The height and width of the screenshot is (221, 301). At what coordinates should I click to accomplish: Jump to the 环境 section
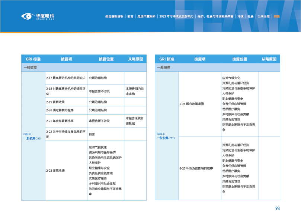pyautogui.click(x=240, y=16)
